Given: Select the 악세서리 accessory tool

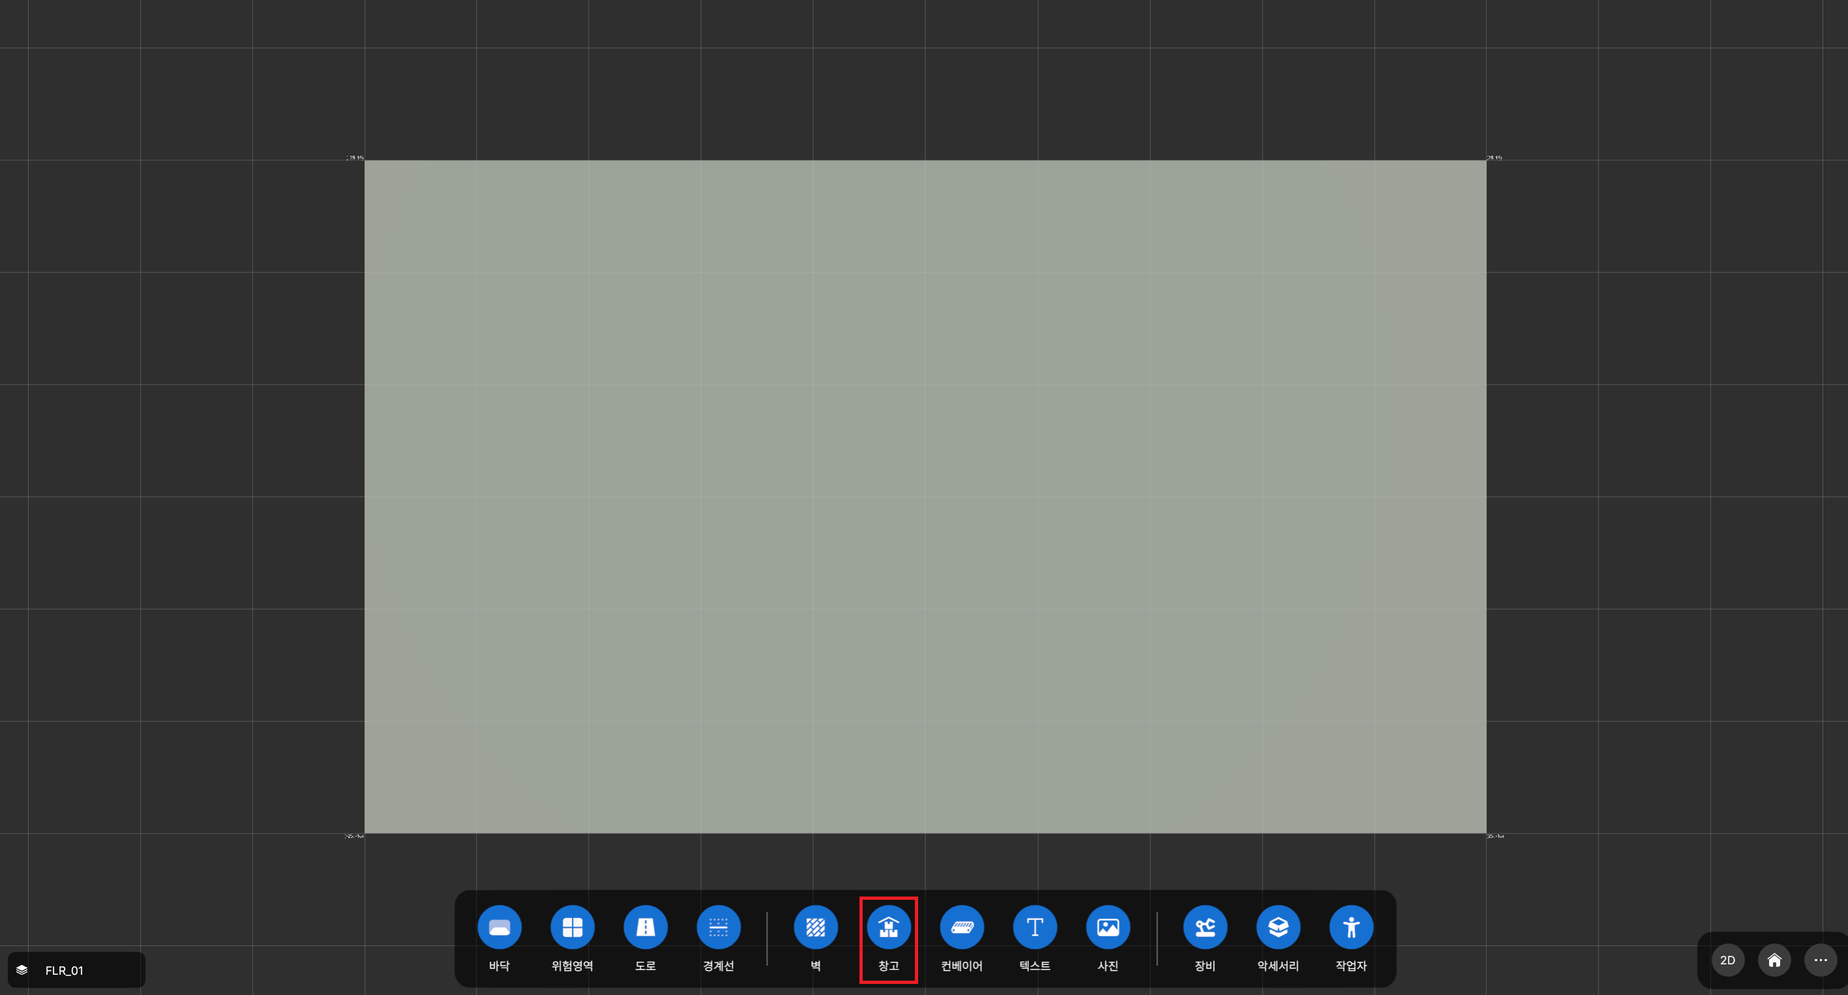Looking at the screenshot, I should coord(1277,926).
